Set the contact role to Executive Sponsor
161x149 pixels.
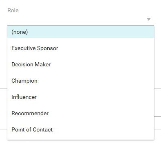coord(81,48)
